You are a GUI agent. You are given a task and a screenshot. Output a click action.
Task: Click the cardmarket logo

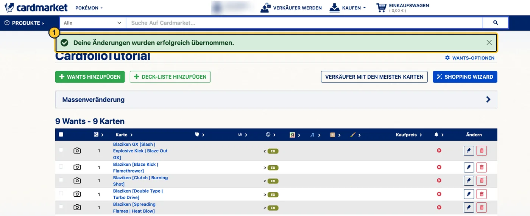click(36, 8)
